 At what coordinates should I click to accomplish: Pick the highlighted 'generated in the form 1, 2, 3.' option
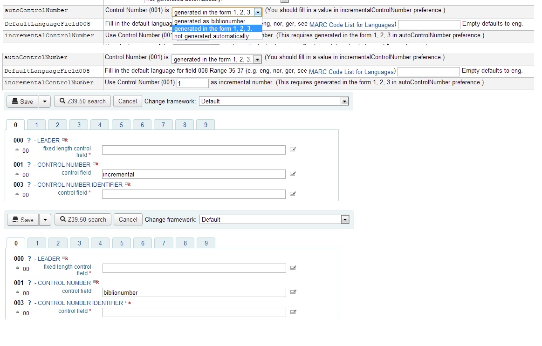pyautogui.click(x=213, y=28)
